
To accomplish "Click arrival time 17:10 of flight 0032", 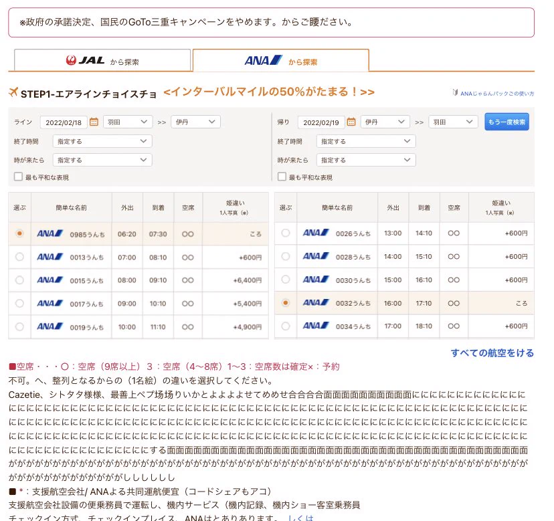I will click(424, 304).
